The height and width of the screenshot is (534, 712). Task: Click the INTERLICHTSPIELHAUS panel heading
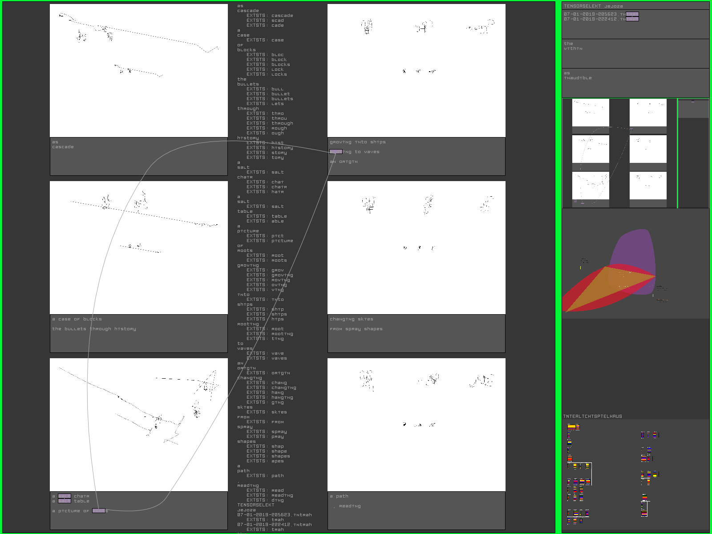593,417
